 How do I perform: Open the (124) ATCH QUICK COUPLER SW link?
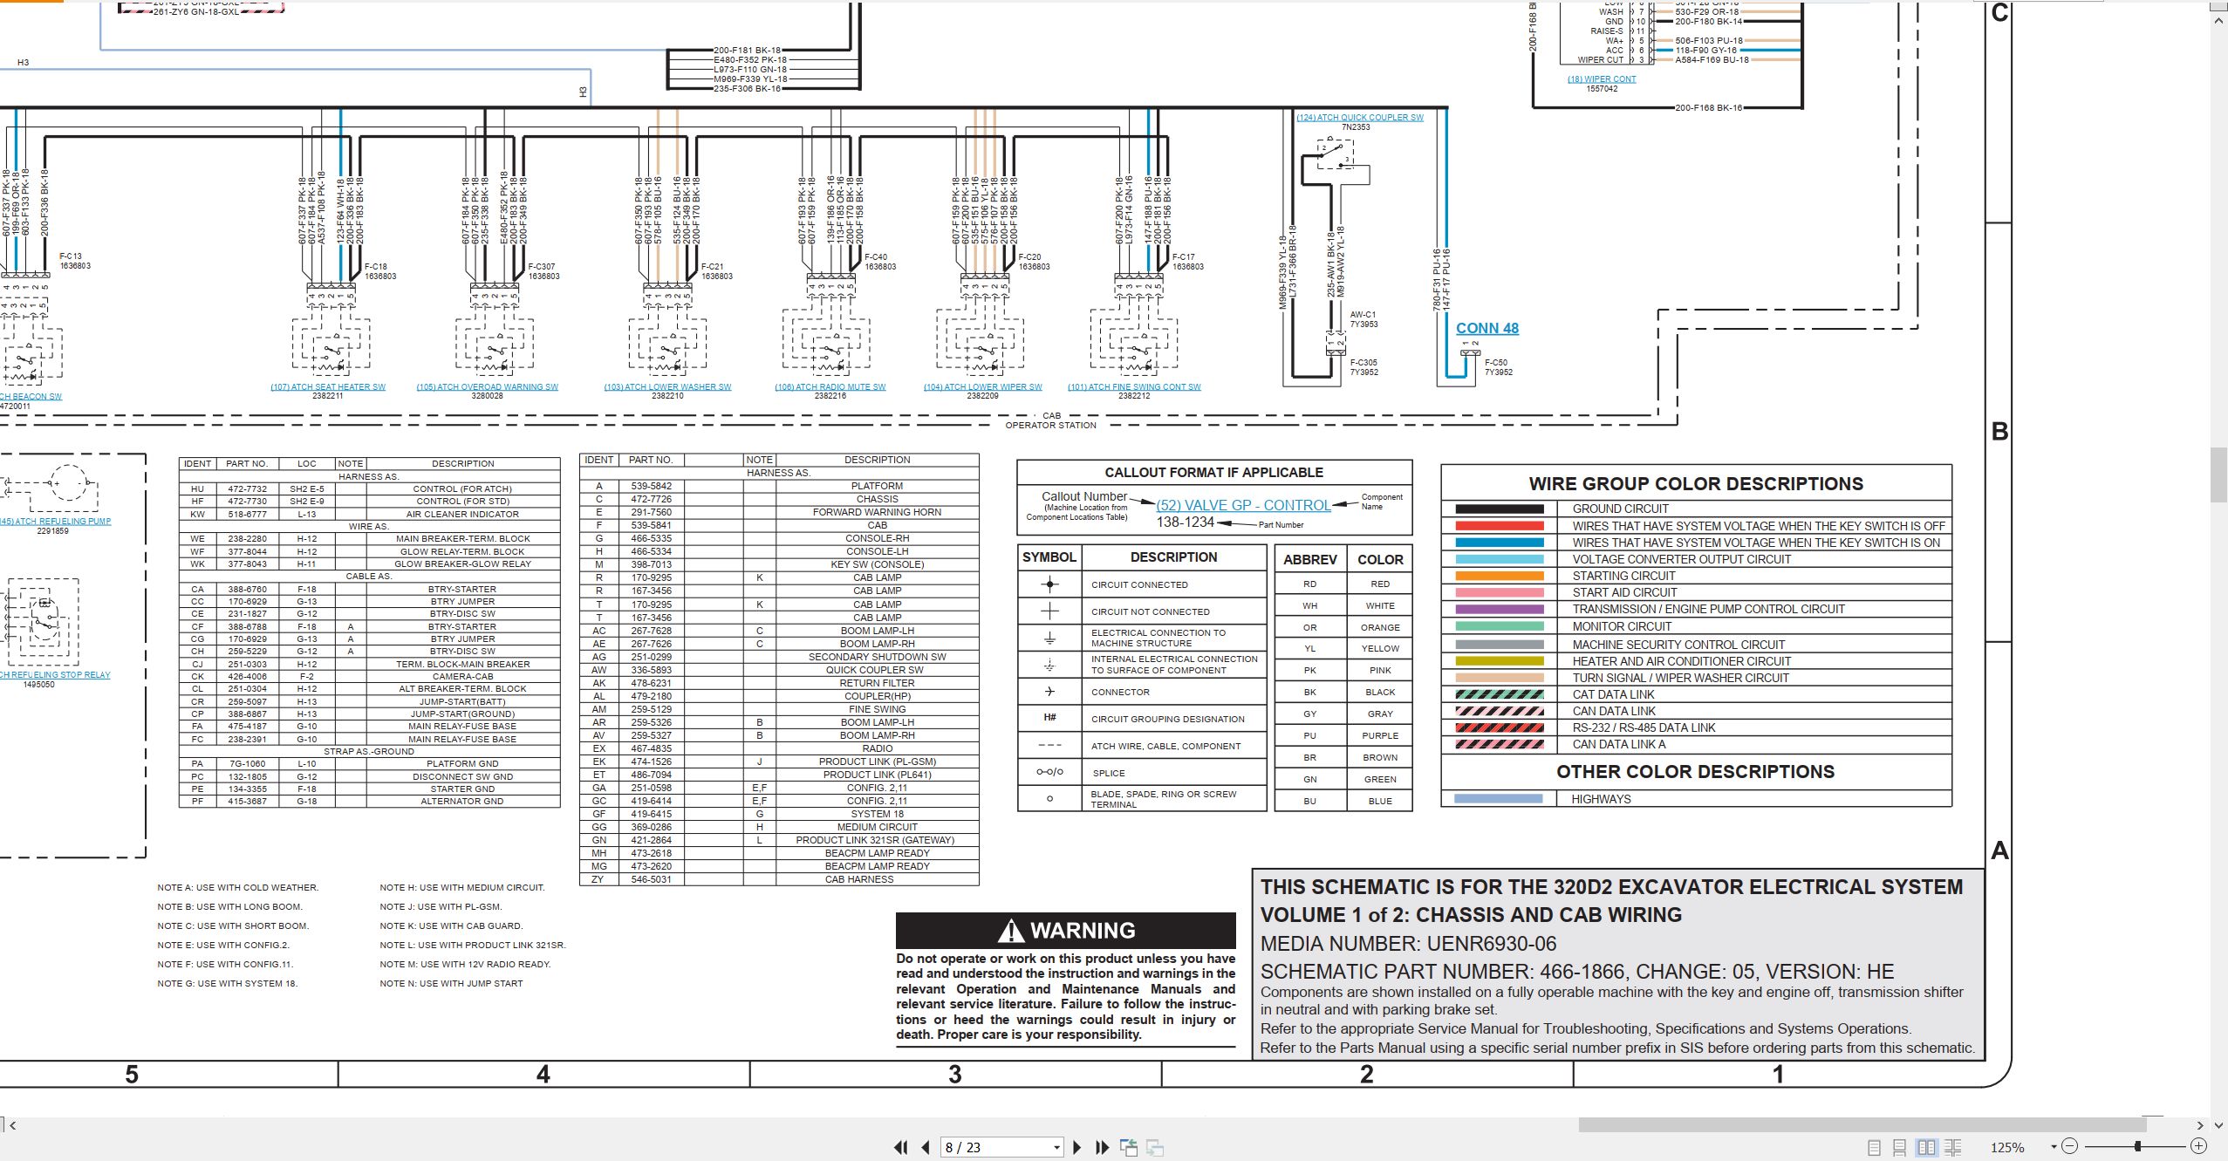pos(1359,117)
